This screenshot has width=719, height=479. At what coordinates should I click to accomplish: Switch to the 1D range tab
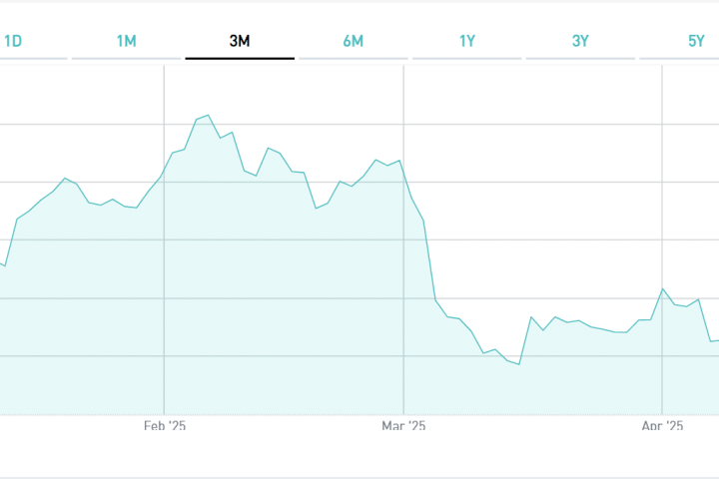point(14,41)
